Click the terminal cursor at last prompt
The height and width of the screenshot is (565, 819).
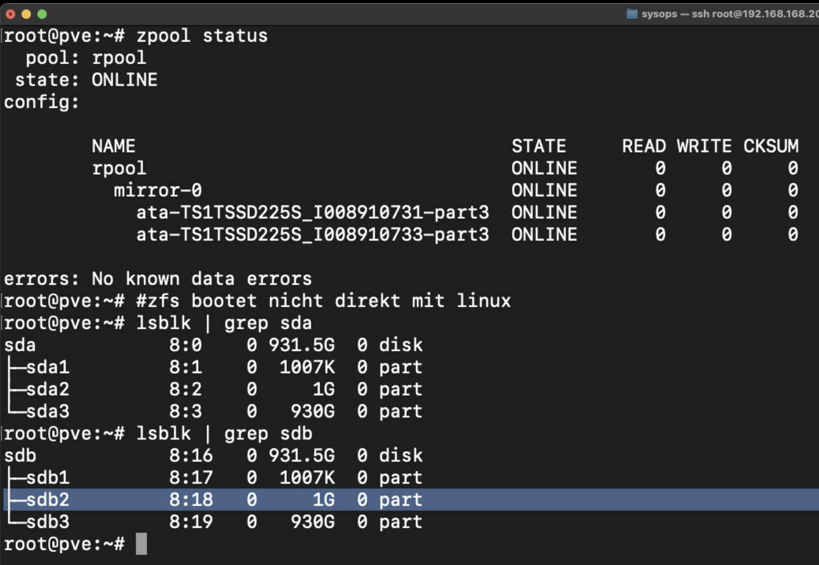141,544
